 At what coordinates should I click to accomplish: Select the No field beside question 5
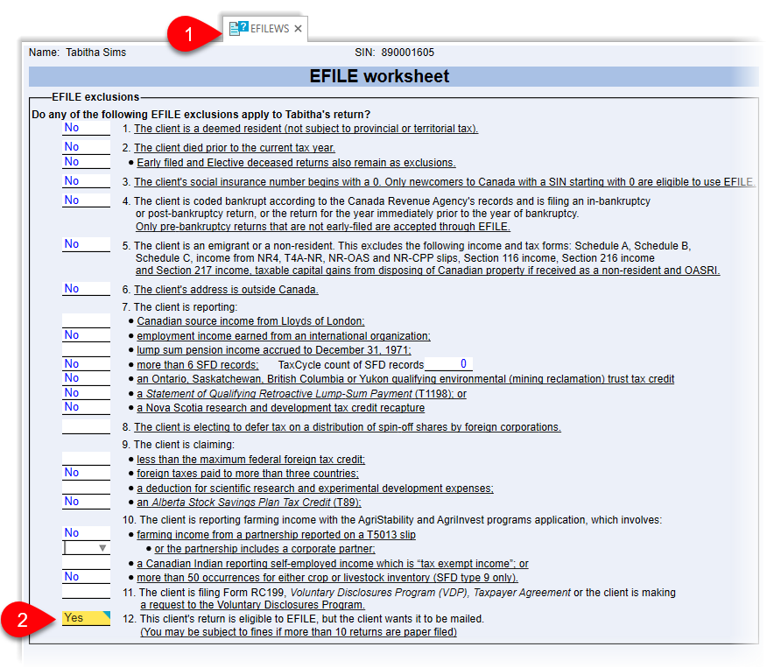pyautogui.click(x=85, y=243)
